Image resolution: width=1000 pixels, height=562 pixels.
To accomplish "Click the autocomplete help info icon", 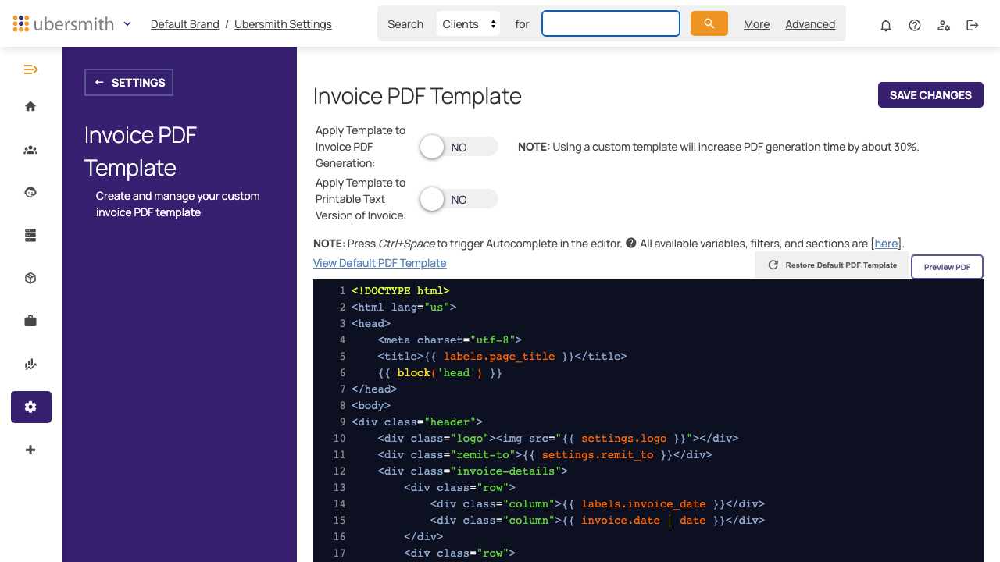I will point(631,243).
